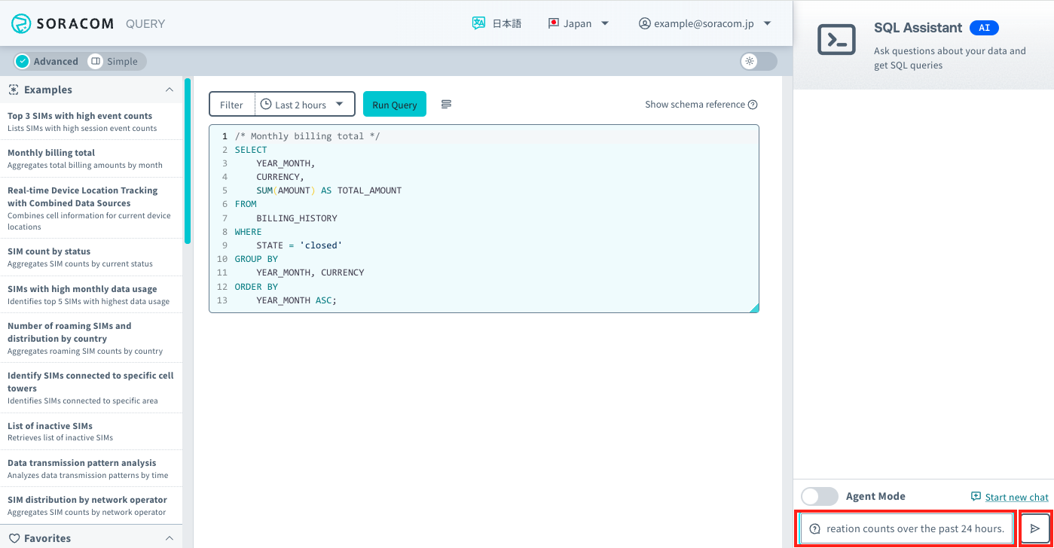This screenshot has width=1054, height=548.
Task: Click the format query icon beside Run Query
Action: coord(446,104)
